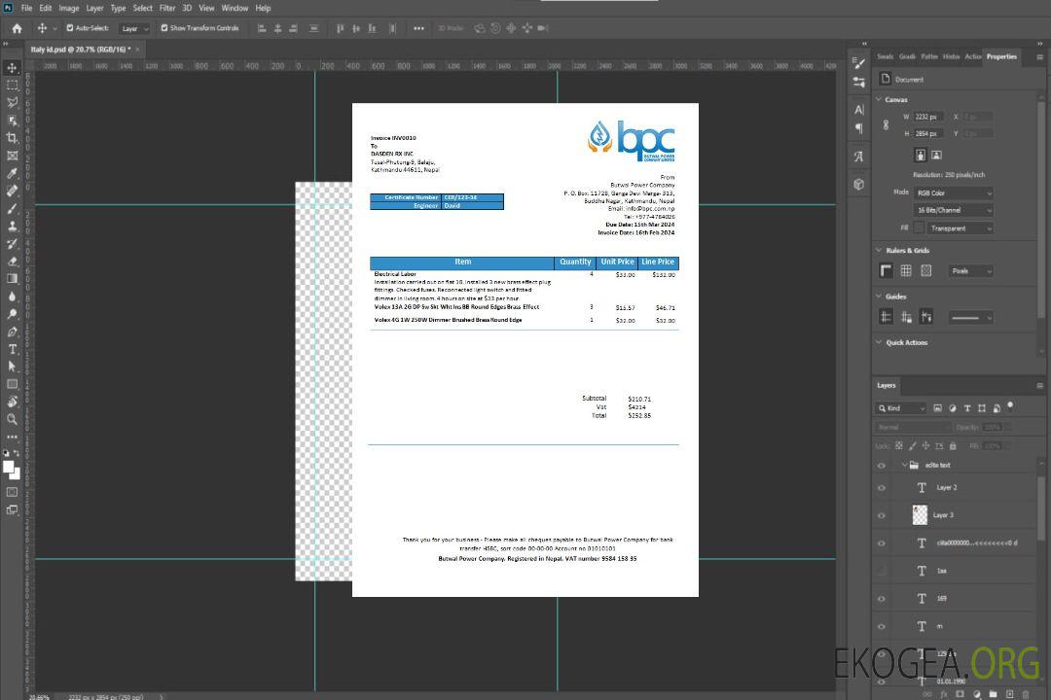The width and height of the screenshot is (1051, 700).
Task: Open the Filter menu
Action: pos(167,8)
